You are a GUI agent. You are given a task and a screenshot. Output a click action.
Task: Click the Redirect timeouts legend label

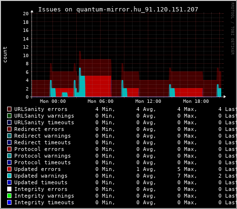click(42, 142)
